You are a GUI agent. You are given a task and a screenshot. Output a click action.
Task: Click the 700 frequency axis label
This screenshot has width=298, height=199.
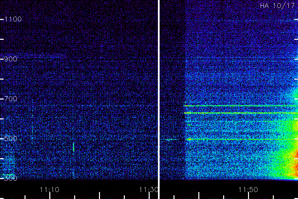[x=11, y=99]
